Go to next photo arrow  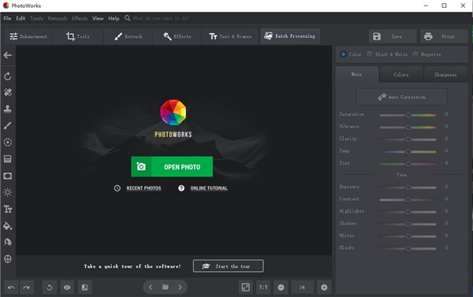click(x=180, y=287)
